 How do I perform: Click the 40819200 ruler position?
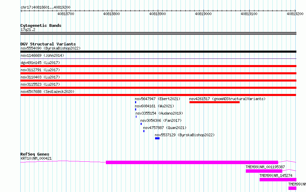(295, 14)
